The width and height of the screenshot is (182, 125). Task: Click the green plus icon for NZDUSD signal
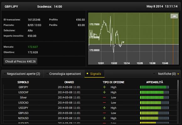[x=104, y=118]
